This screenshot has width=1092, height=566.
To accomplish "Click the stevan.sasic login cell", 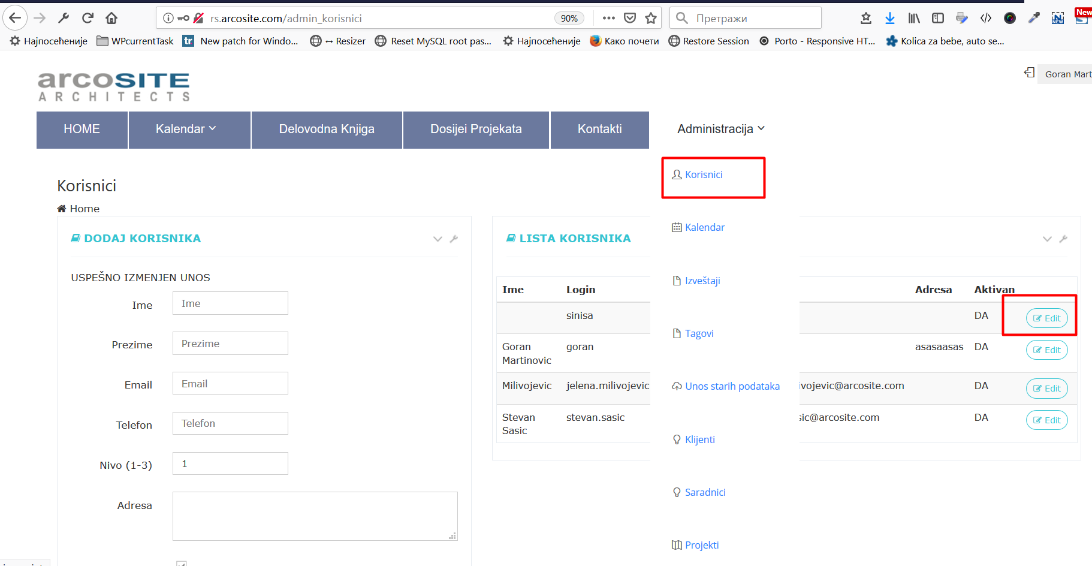I will 595,417.
